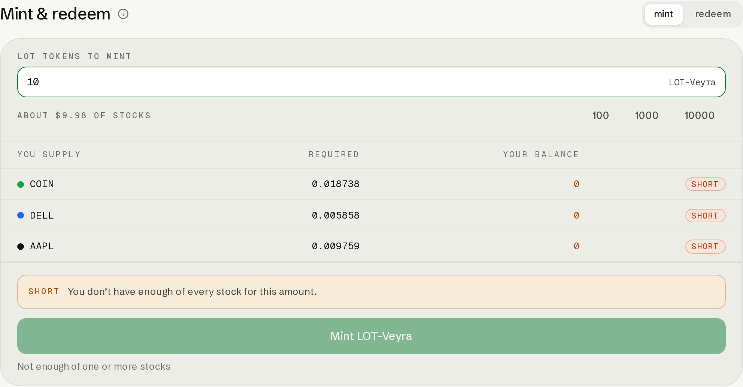Open the Mint & redeem info icon
The width and height of the screenshot is (743, 387).
[123, 14]
